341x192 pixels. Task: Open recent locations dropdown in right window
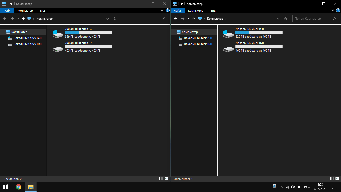point(189,19)
